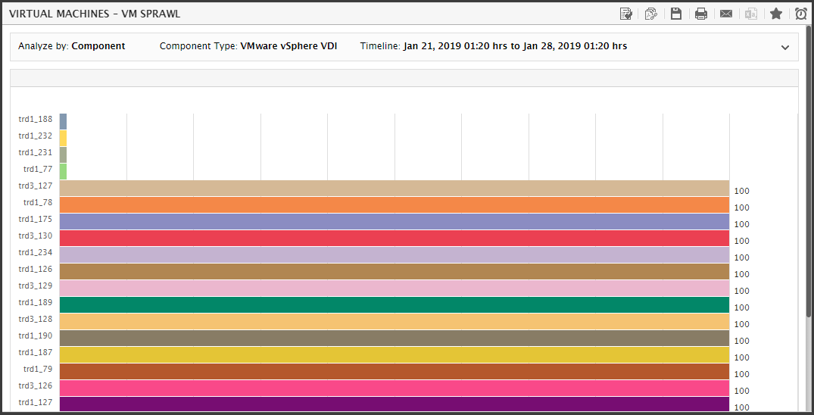Schedule report with alarm clock icon
This screenshot has height=415, width=814.
tap(800, 14)
